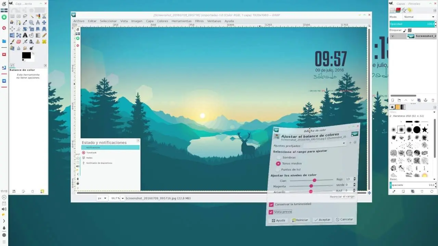Select the star brush thumbnail
Viewport: 438px width, 246px height.
tap(425, 130)
